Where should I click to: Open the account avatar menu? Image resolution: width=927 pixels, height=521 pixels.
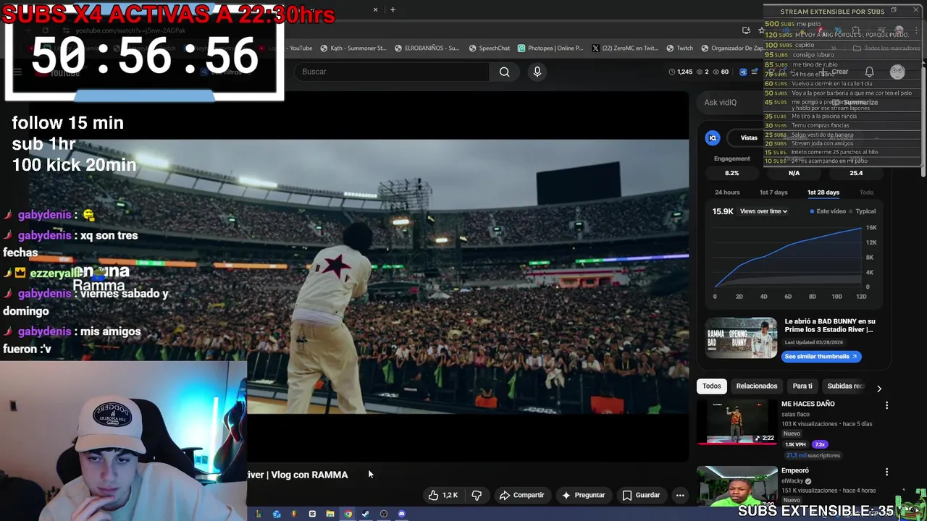(x=897, y=72)
